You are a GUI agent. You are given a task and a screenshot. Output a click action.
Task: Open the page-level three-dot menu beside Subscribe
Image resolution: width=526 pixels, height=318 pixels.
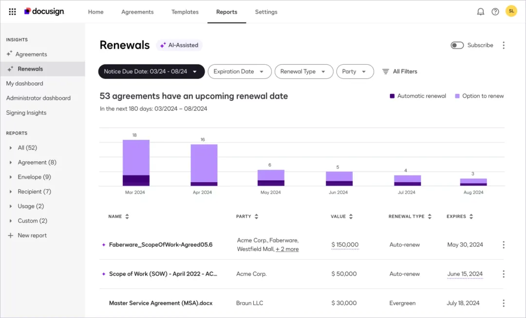pyautogui.click(x=504, y=45)
